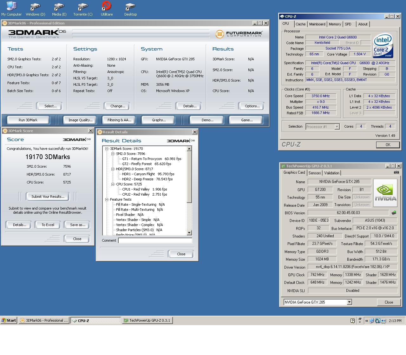Click CPU-Z title bar icon
Image resolution: width=406 pixels, height=355 pixels.
click(282, 17)
